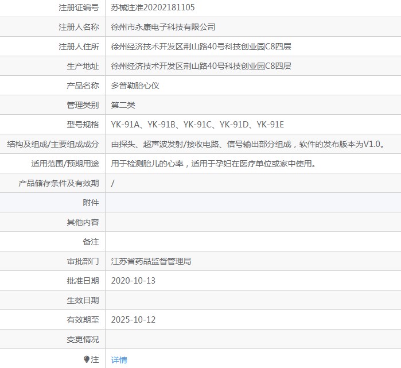Select the 产品储存条件及有效期 label
Viewport: 401px width, 368px height.
(59, 183)
